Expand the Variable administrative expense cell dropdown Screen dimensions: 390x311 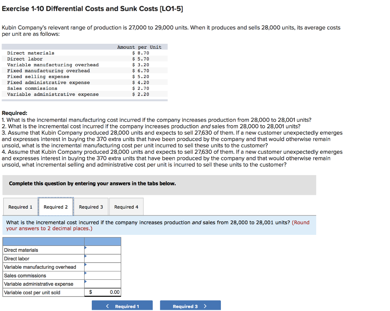click(86, 282)
